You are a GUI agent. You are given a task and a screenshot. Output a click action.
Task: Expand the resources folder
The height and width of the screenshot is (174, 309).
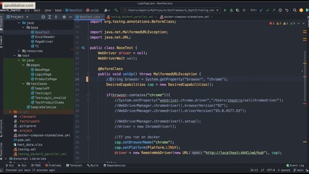(x=19, y=51)
